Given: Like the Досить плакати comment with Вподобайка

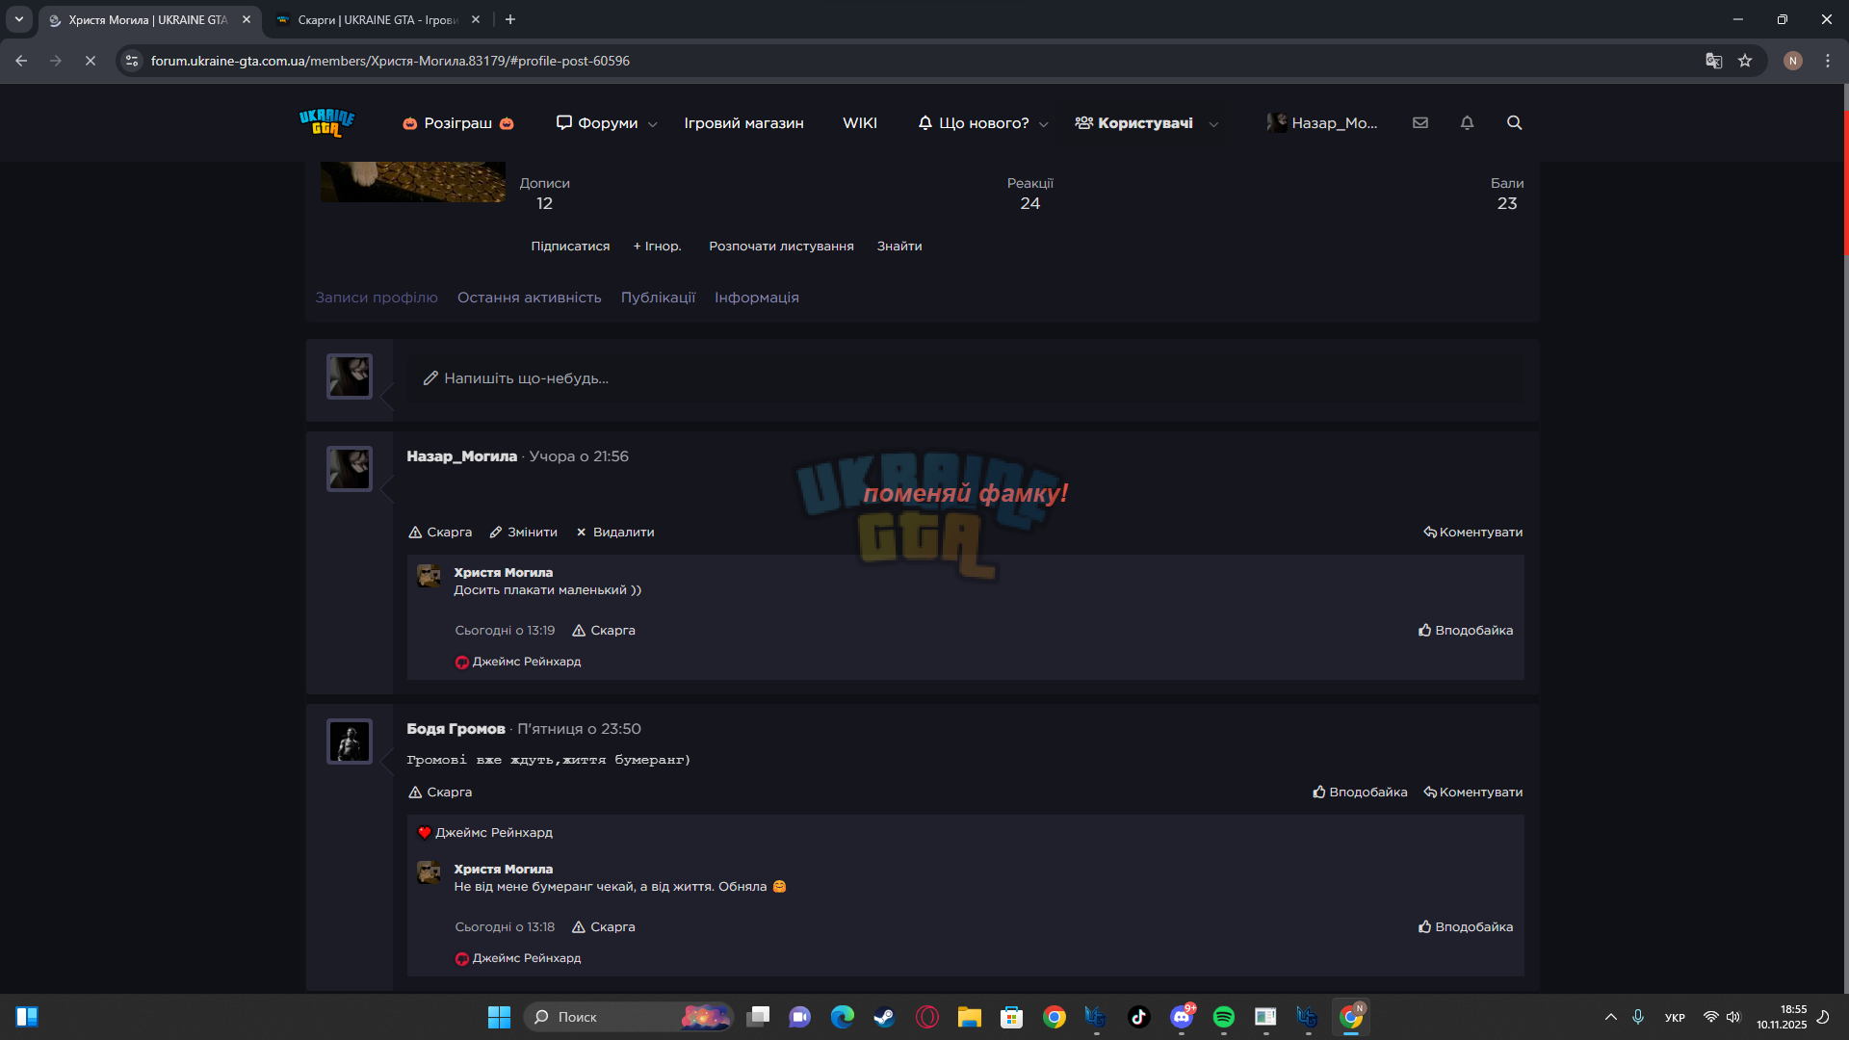Looking at the screenshot, I should coord(1465,631).
